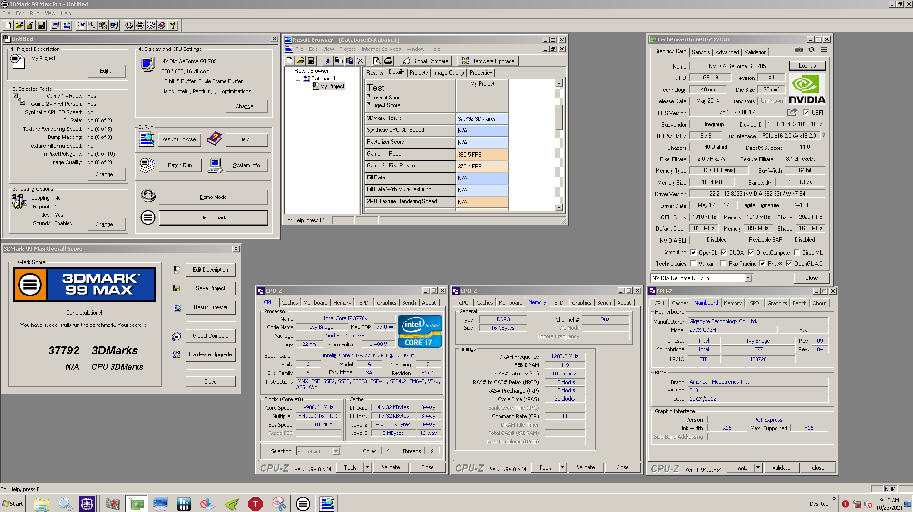This screenshot has width=913, height=512.
Task: Open the SPD tab in first CPU-Z window
Action: coord(363,303)
